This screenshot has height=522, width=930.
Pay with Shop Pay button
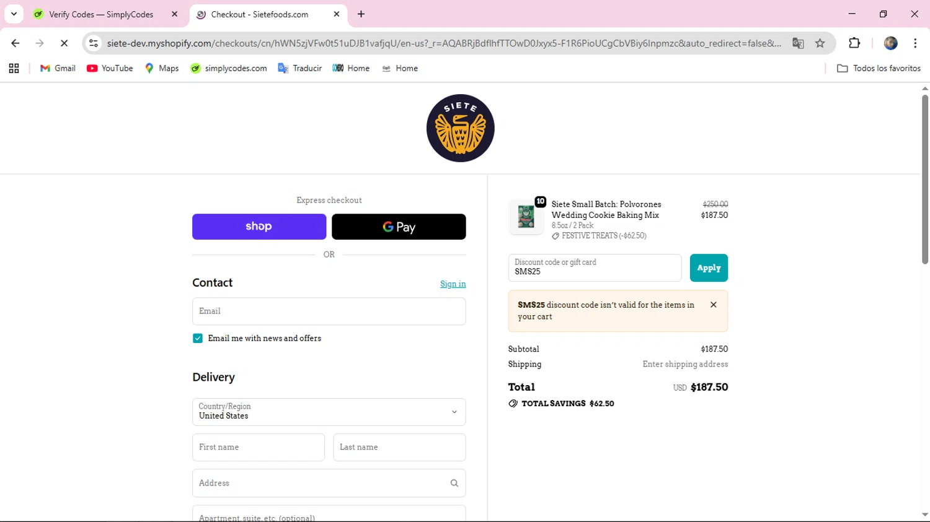coord(259,227)
